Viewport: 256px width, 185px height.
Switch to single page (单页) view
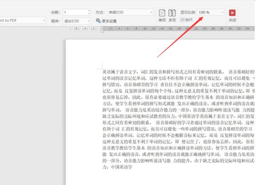pos(162,15)
